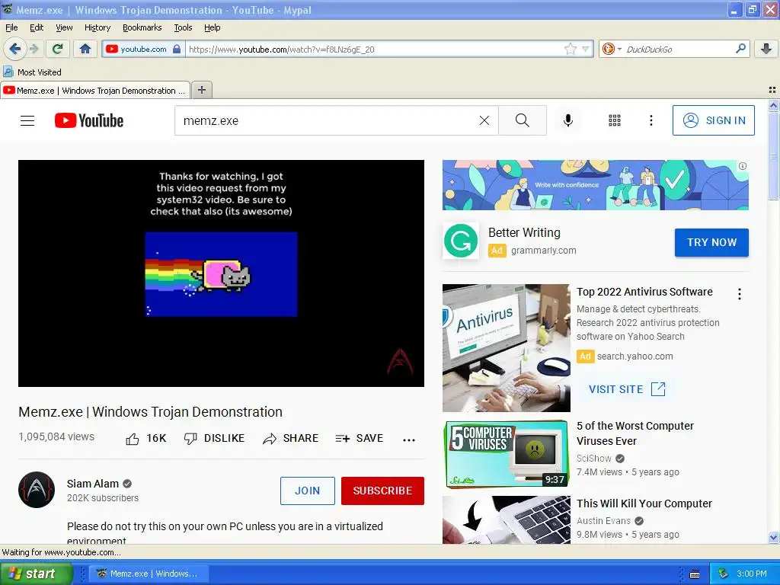Image resolution: width=780 pixels, height=585 pixels.
Task: Open the list all tabs button
Action: point(772,90)
